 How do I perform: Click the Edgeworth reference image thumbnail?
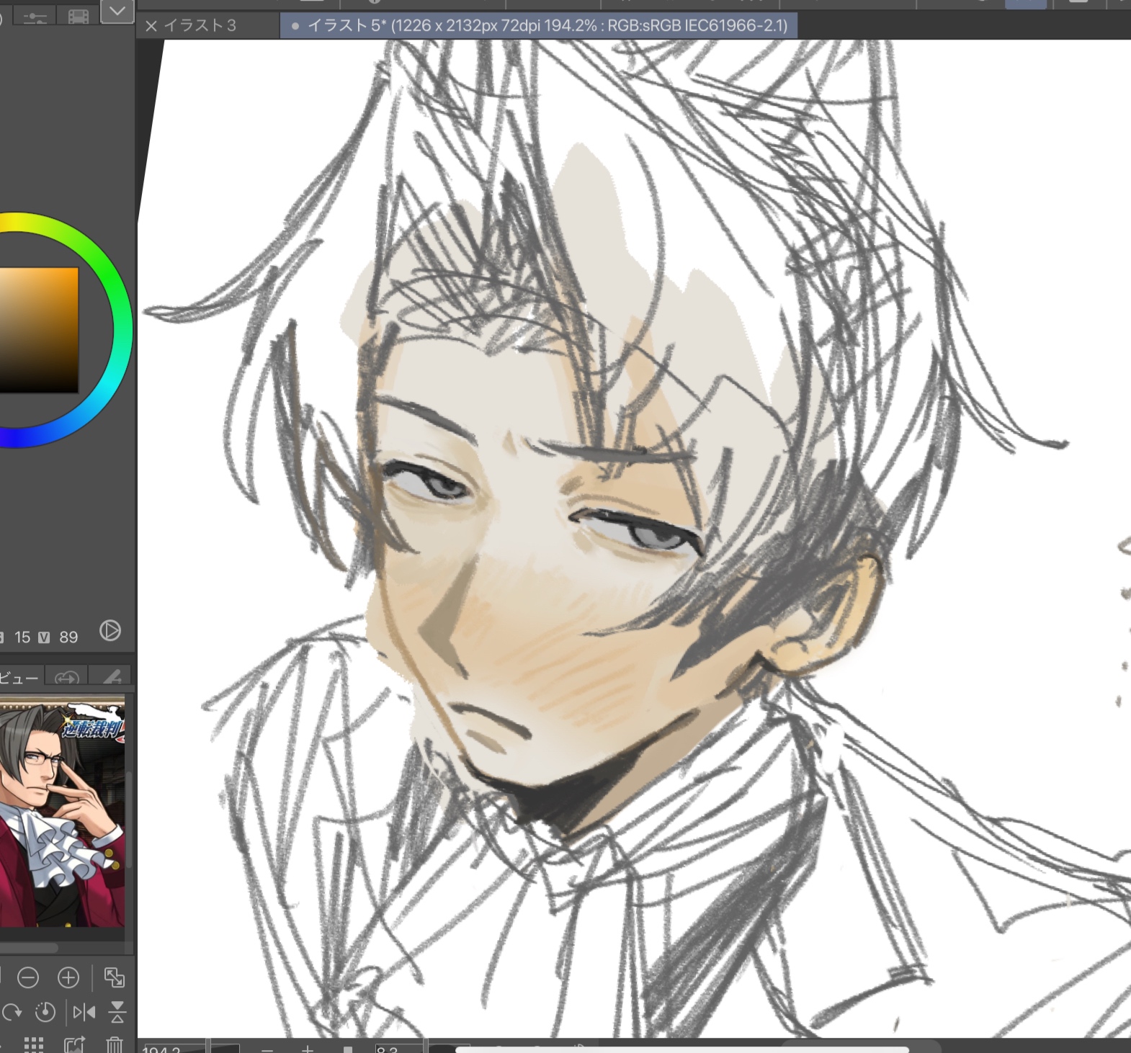pos(62,812)
